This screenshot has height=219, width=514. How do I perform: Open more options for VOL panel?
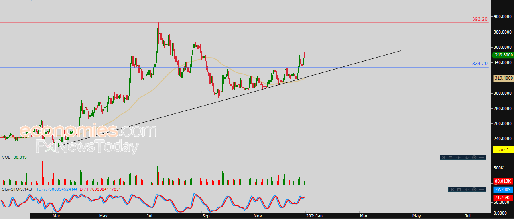[x=481, y=157]
